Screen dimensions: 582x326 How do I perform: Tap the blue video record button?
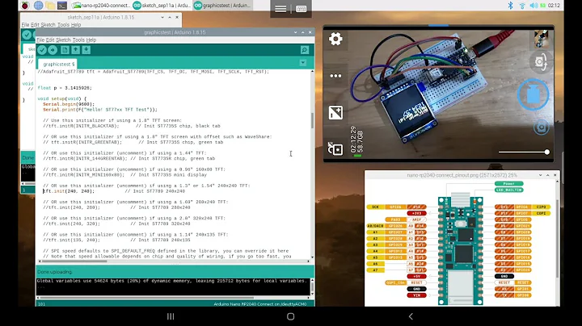pyautogui.click(x=533, y=95)
